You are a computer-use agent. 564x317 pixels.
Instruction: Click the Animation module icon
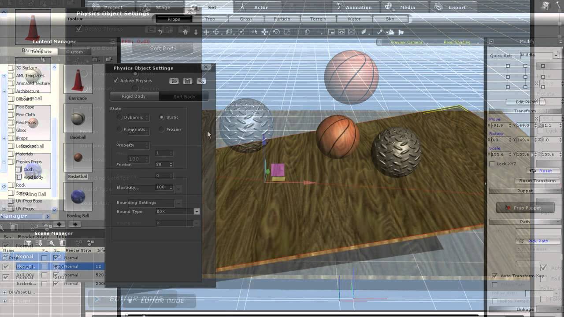(x=339, y=7)
